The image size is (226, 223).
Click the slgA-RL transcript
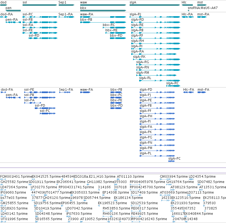tap(160, 81)
